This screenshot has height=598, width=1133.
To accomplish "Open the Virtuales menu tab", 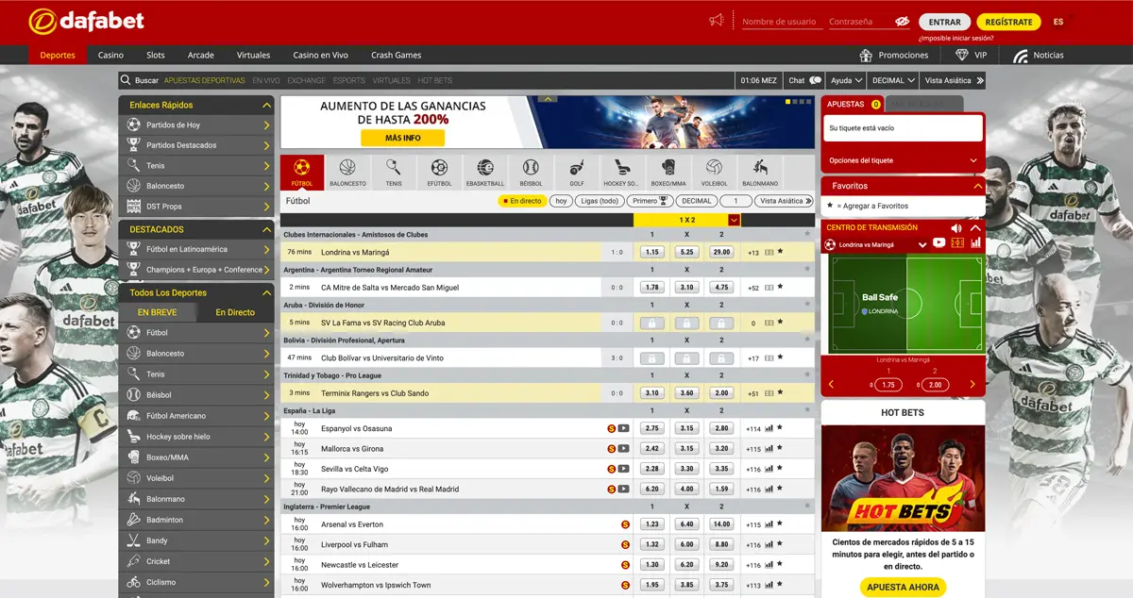I will [x=253, y=55].
